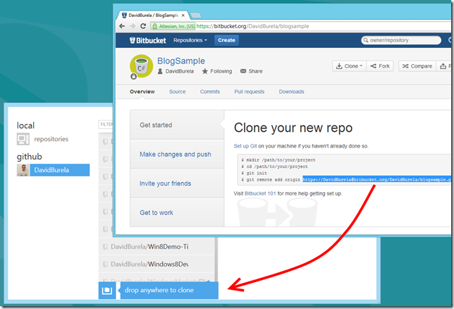The width and height of the screenshot is (454, 309).
Task: Click the Bitbucket logo
Action: 147,40
